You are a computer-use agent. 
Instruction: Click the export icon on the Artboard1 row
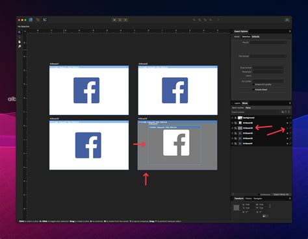290,144
